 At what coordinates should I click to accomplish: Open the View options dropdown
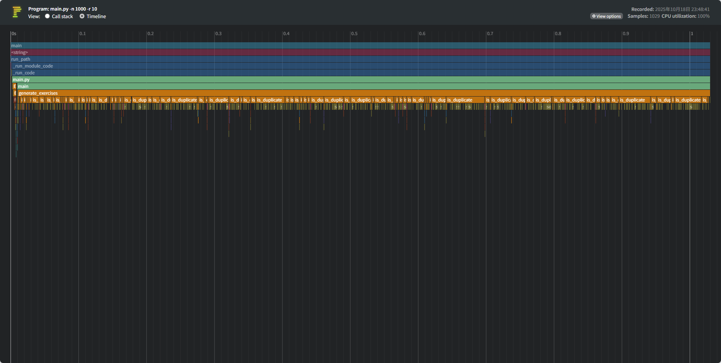point(606,16)
